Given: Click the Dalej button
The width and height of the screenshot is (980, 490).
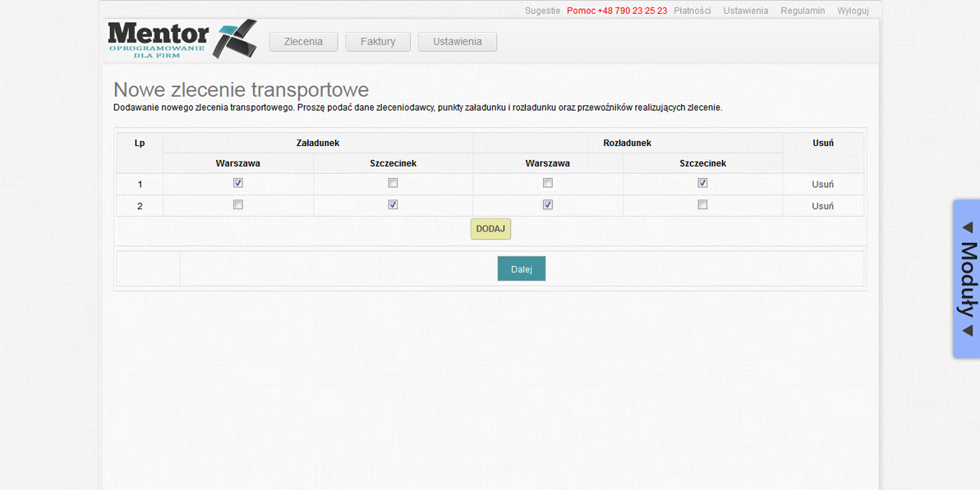Looking at the screenshot, I should [521, 268].
